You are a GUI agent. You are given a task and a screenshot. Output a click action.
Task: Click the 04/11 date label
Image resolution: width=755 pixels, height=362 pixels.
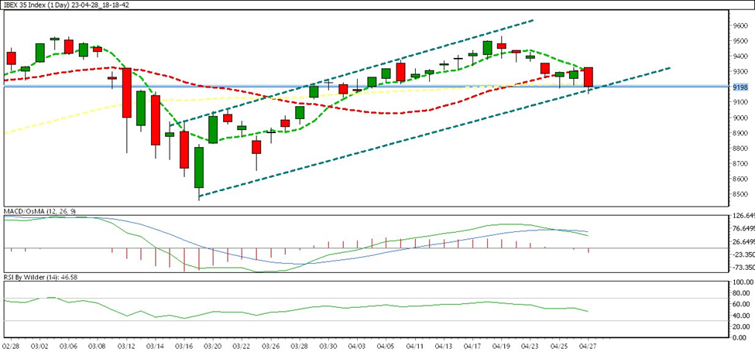click(x=415, y=345)
